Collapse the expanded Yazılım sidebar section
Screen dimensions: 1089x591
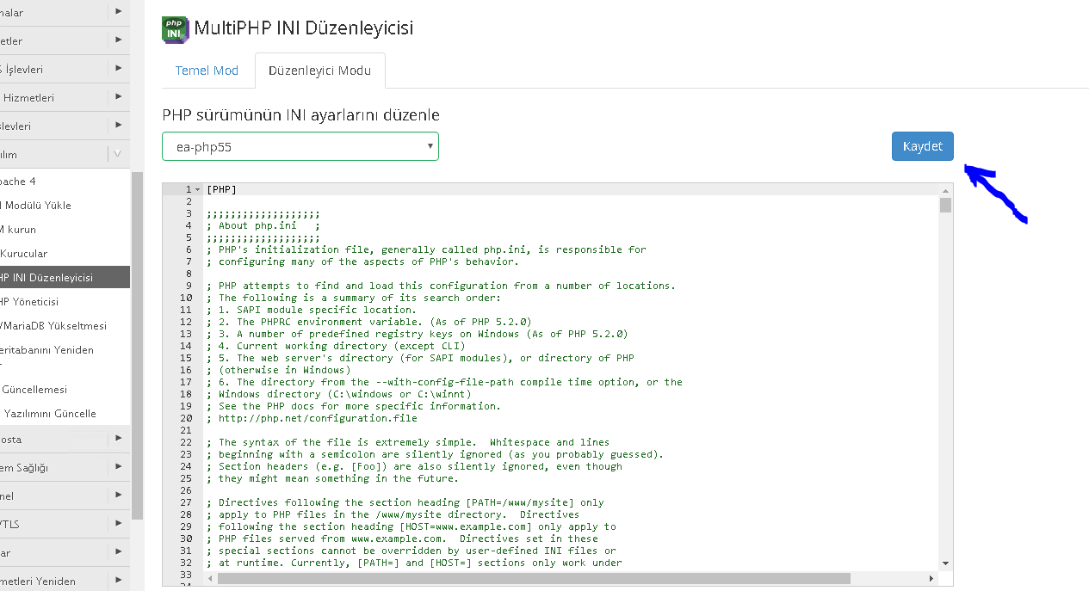[118, 155]
